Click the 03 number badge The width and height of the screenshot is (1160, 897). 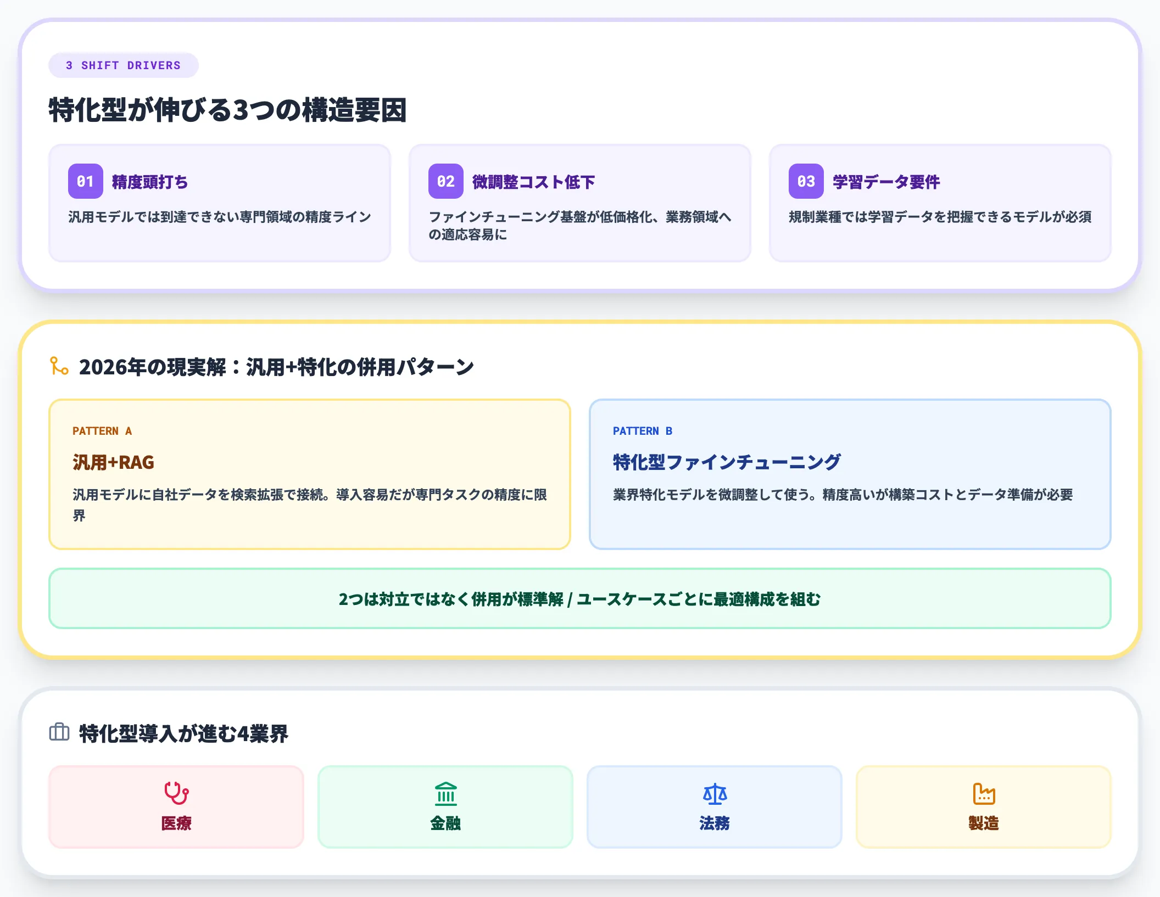[x=806, y=181]
